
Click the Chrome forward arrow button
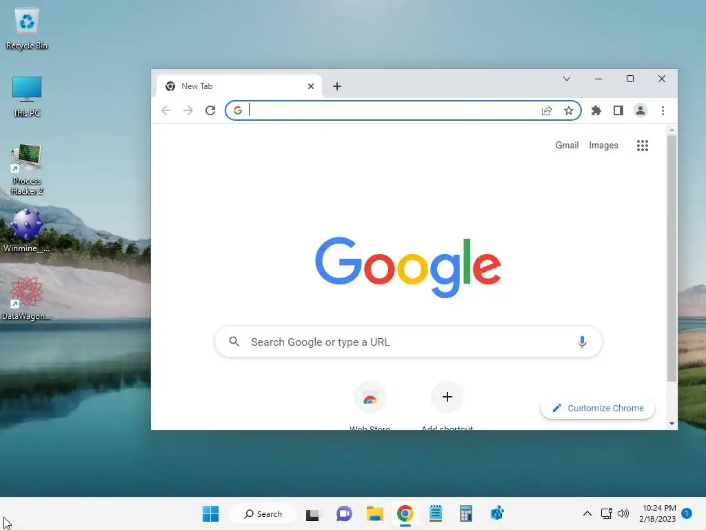188,110
